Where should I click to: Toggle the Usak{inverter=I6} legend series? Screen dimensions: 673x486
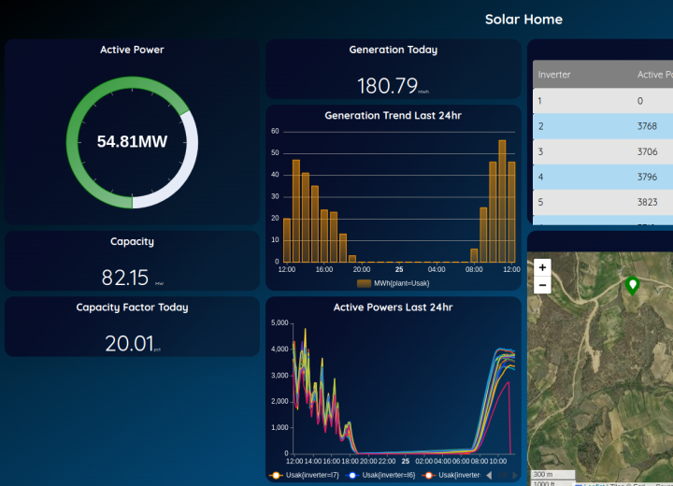380,476
